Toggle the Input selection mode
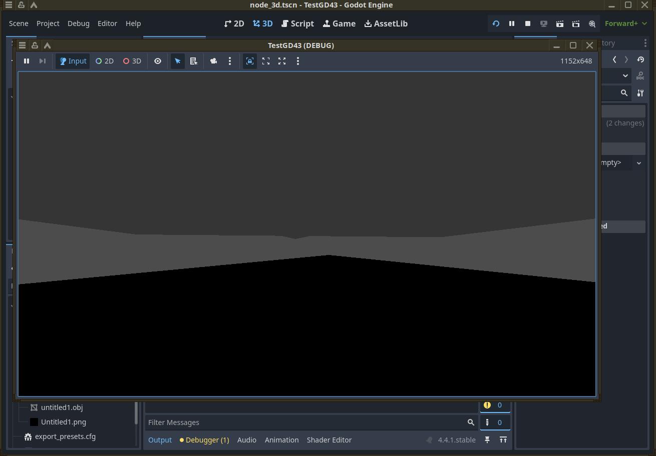This screenshot has height=456, width=656. pos(73,61)
